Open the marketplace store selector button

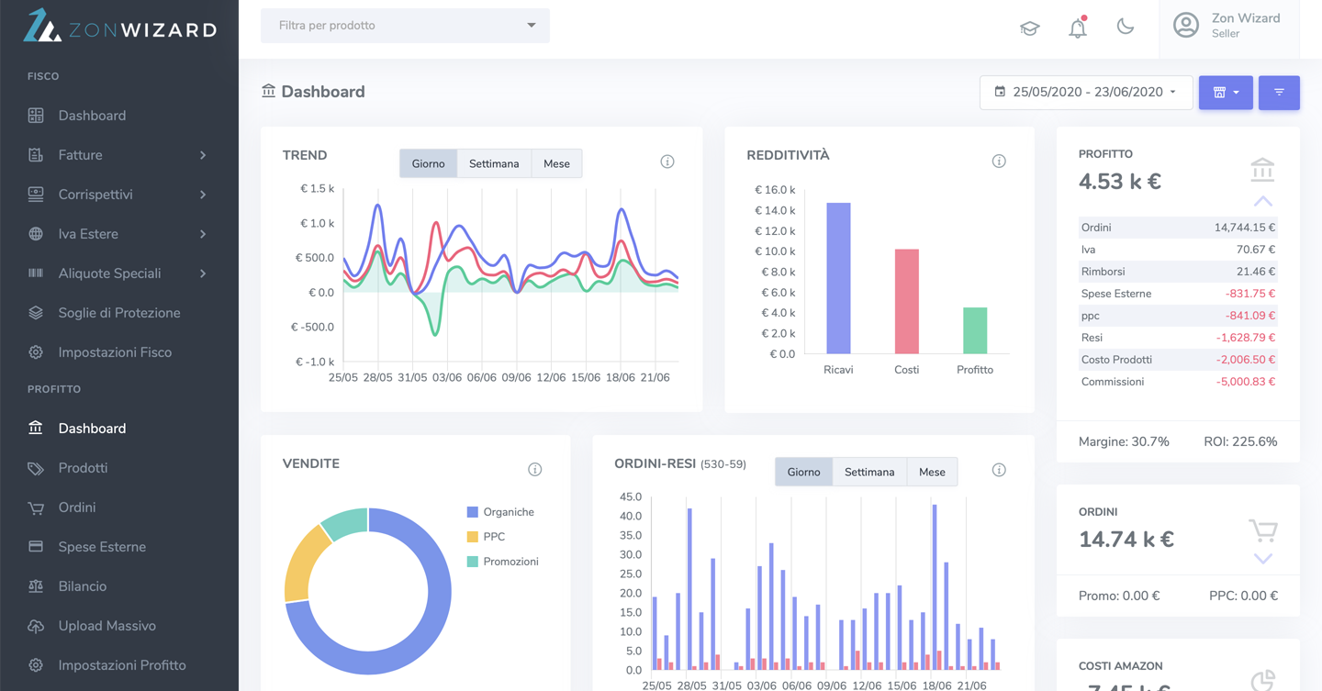click(1226, 92)
